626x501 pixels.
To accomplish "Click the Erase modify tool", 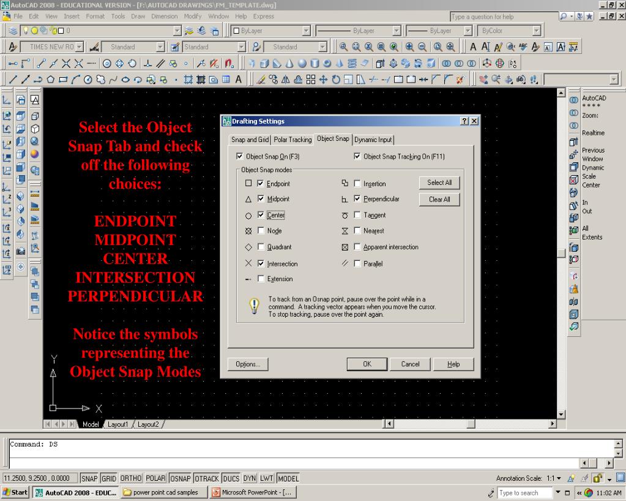I will tap(261, 80).
